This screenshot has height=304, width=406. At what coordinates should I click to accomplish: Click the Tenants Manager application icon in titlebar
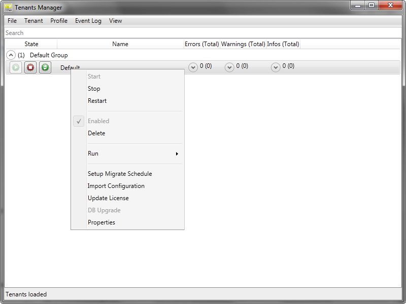pos(7,7)
